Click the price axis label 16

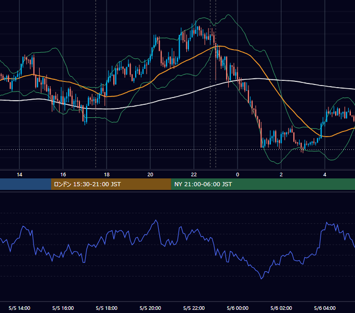(63, 175)
